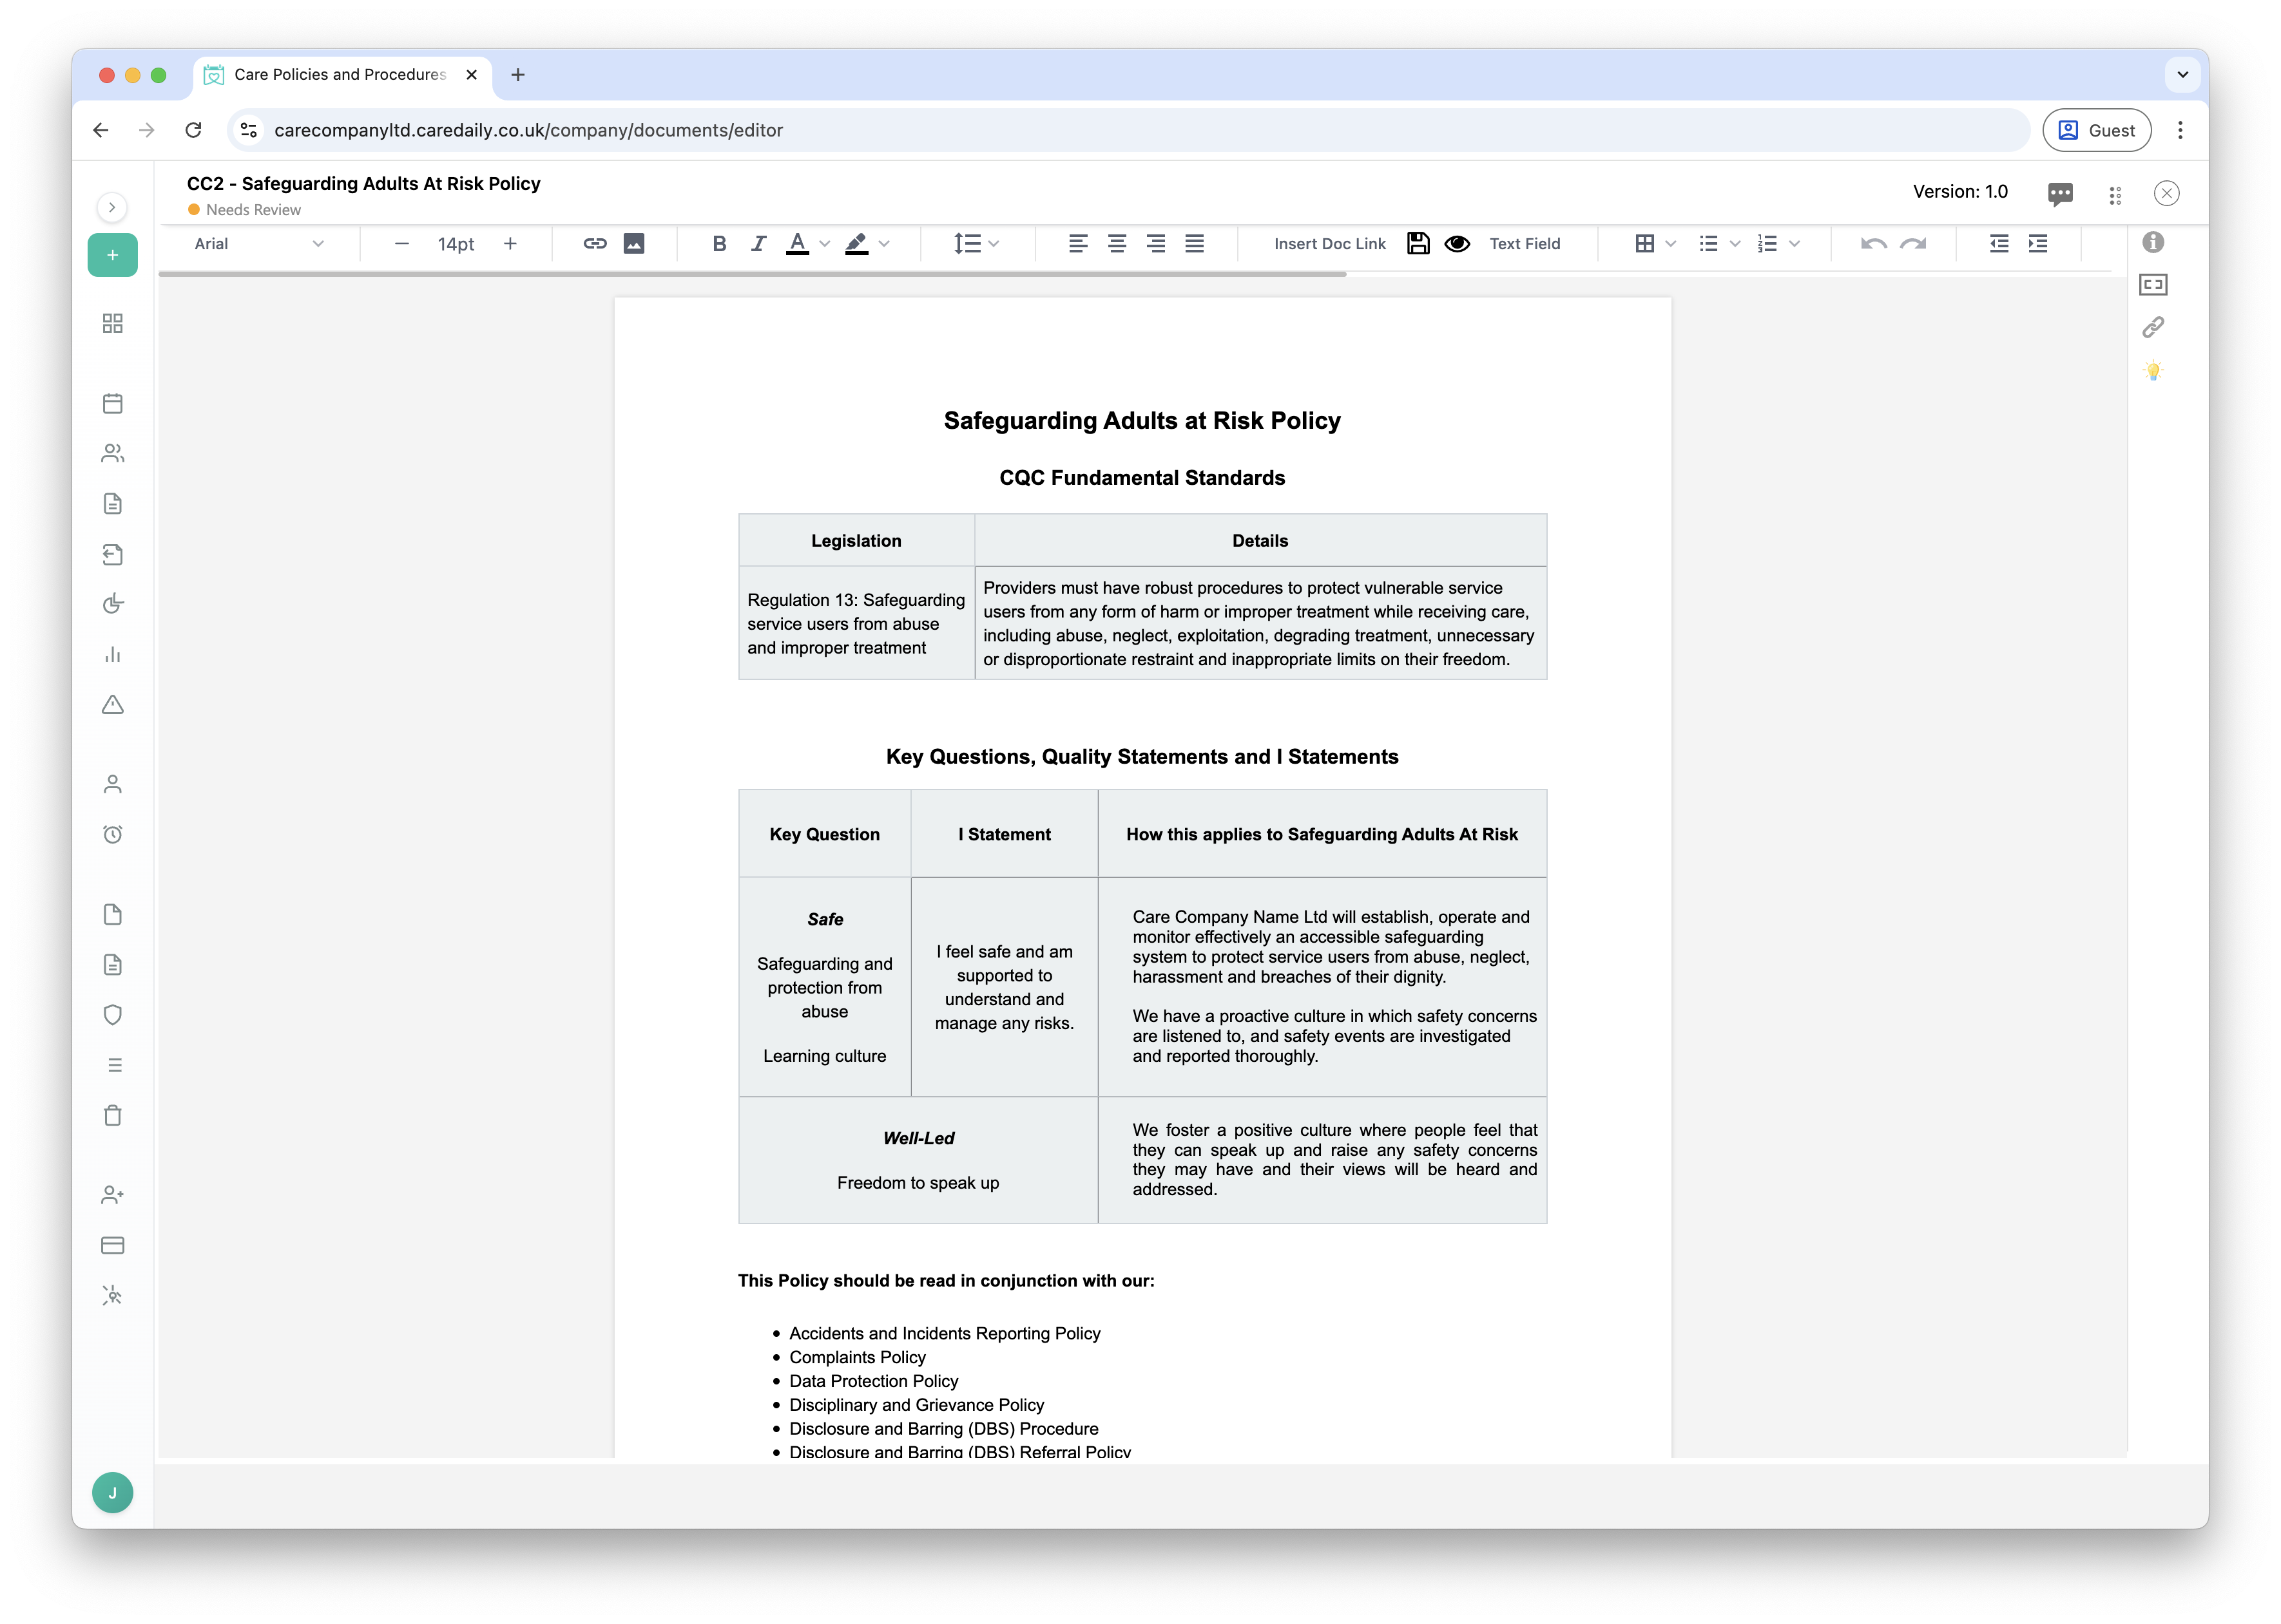Screen dimensions: 2281x1624
Task: Decrease font size with minus button
Action: (401, 243)
